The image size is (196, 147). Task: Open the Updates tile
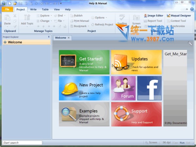click(x=136, y=62)
